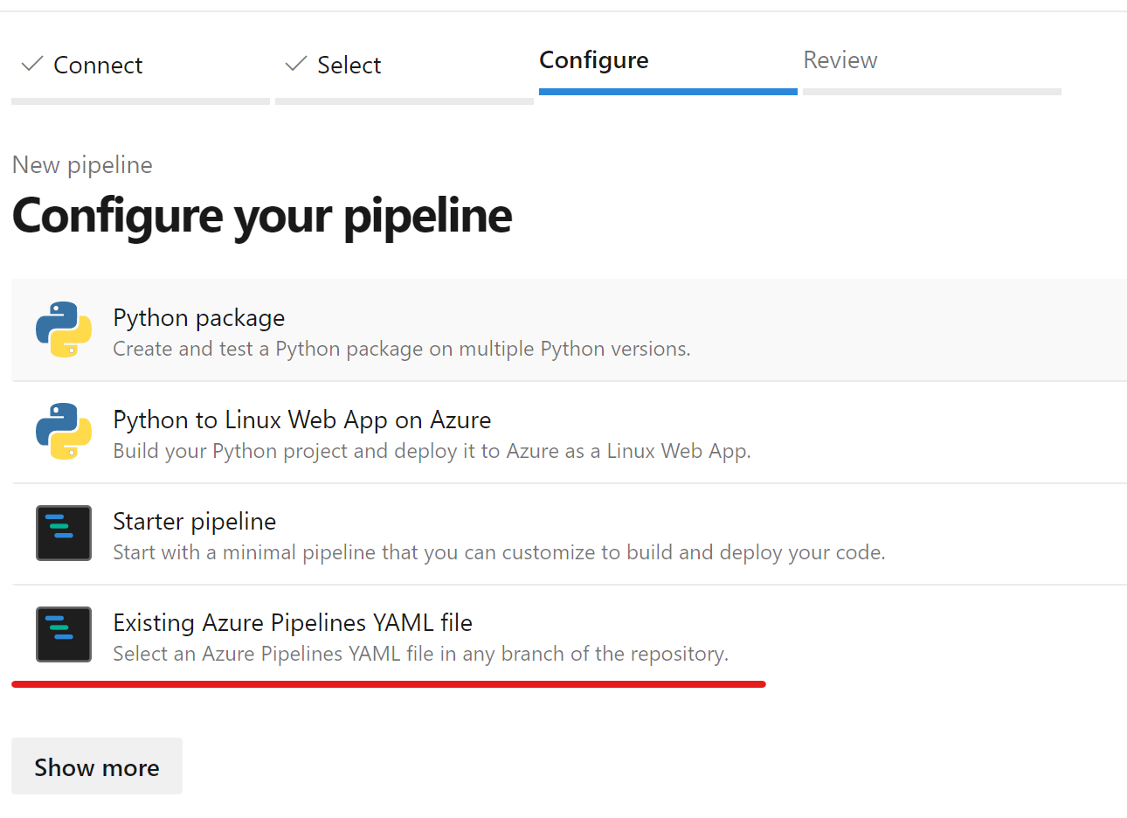Click 'Create and test a Python package' description

pyautogui.click(x=402, y=349)
